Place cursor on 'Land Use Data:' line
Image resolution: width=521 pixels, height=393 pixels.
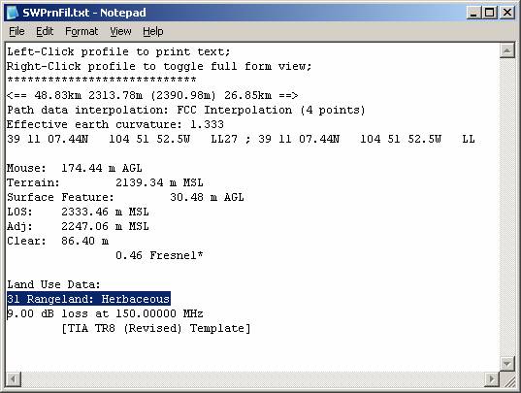53,284
